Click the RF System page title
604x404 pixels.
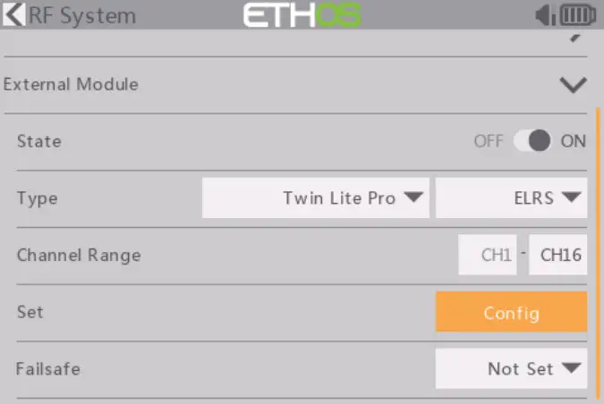coord(82,15)
